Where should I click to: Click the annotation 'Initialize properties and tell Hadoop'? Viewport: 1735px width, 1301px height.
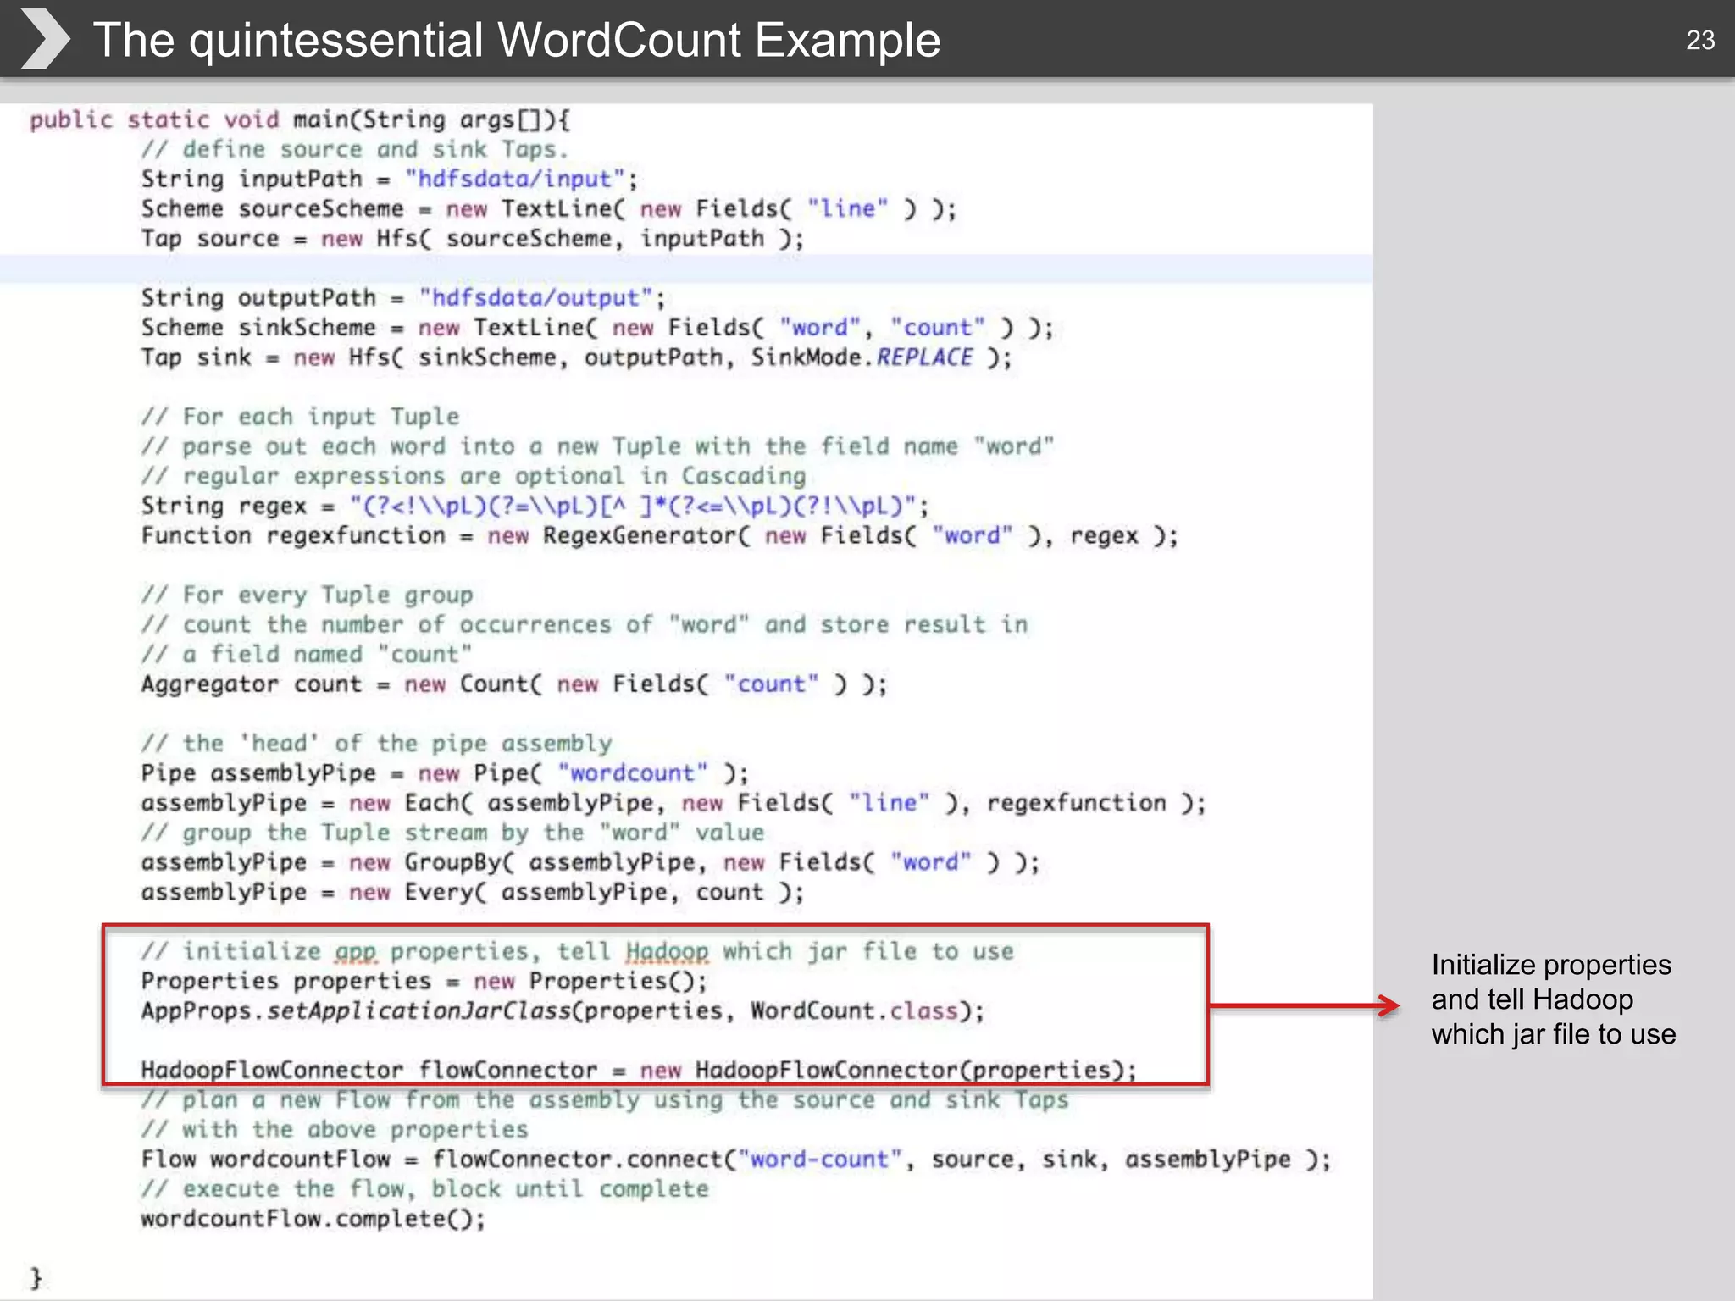(1553, 999)
